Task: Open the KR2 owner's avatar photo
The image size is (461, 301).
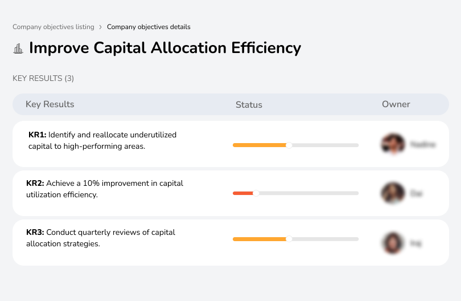Action: [x=393, y=193]
